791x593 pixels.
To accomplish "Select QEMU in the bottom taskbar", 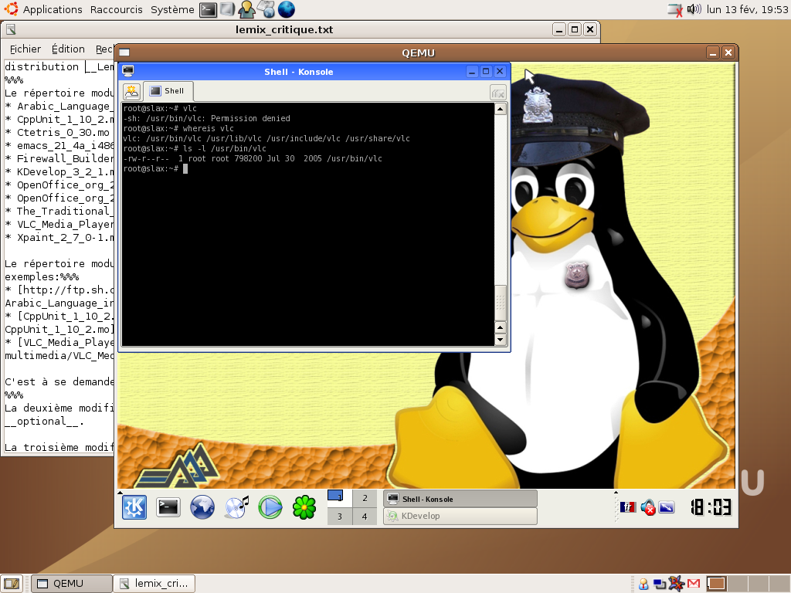I will [x=72, y=584].
